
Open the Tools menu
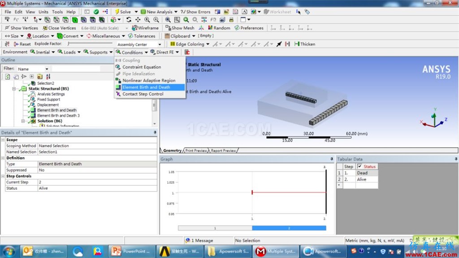[x=57, y=12]
